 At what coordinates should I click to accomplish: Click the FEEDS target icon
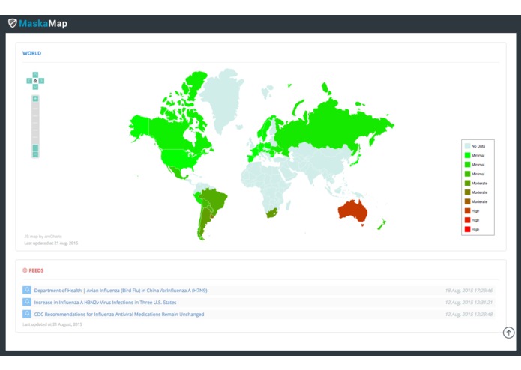coord(25,270)
